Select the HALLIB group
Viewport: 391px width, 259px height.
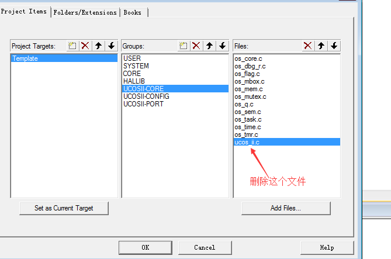(x=175, y=81)
